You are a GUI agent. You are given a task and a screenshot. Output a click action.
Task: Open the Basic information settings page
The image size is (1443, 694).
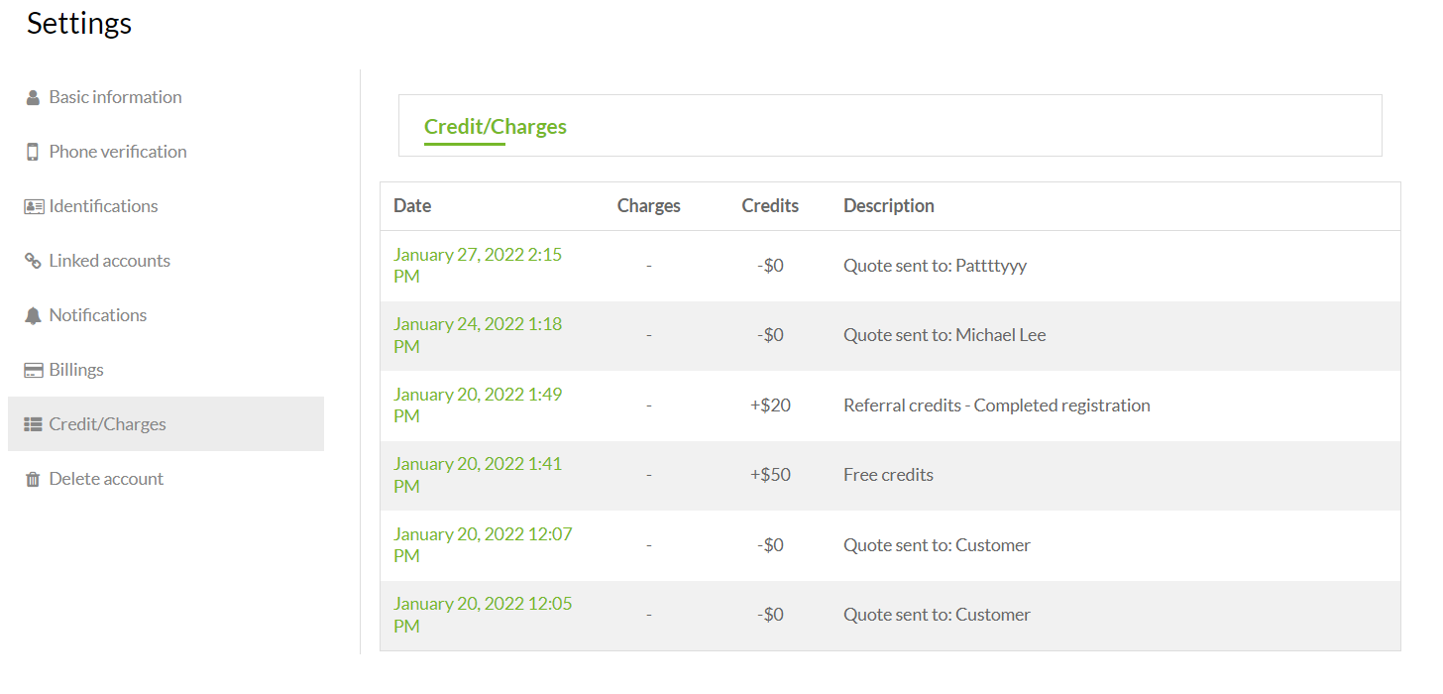[115, 97]
